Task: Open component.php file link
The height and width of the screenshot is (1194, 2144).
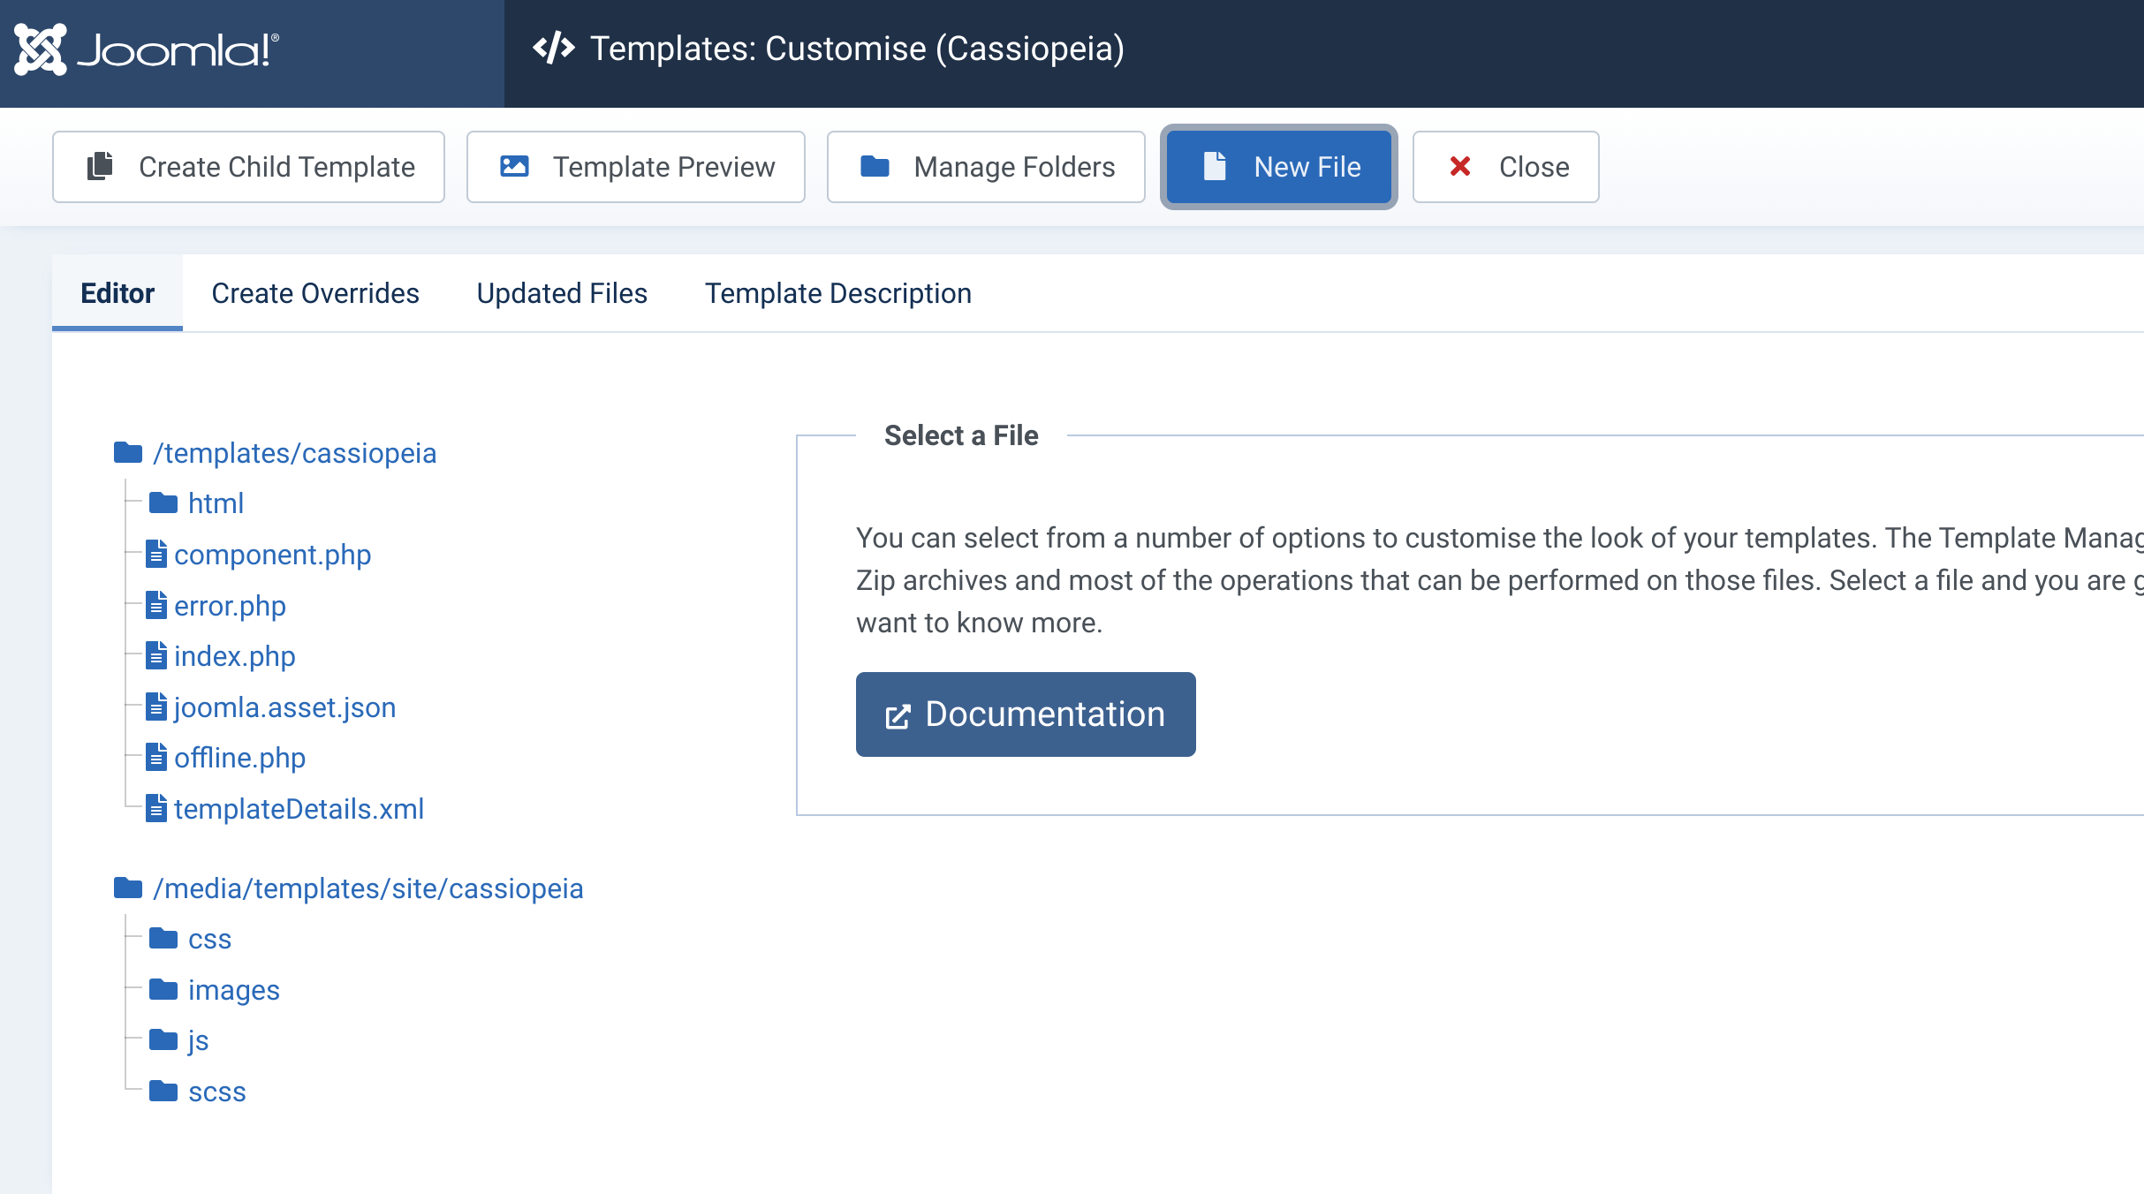Action: point(273,555)
